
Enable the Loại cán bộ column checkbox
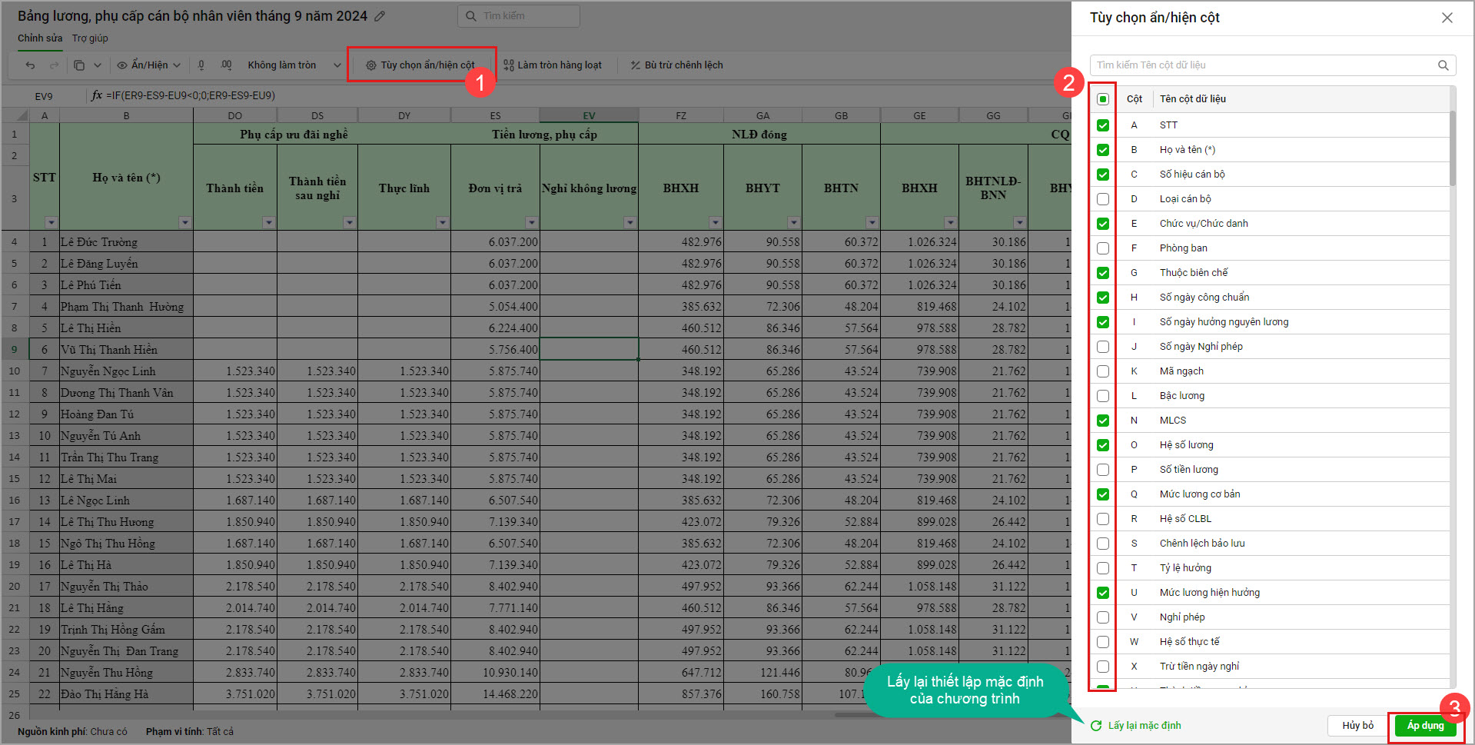(x=1103, y=199)
